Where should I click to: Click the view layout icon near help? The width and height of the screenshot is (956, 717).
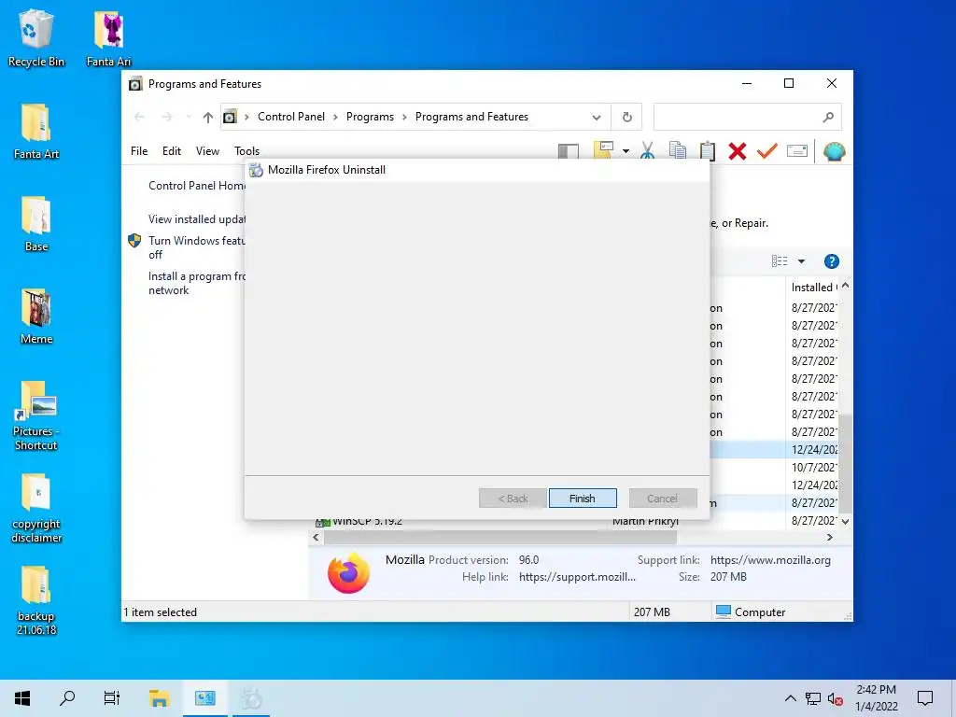pos(780,261)
